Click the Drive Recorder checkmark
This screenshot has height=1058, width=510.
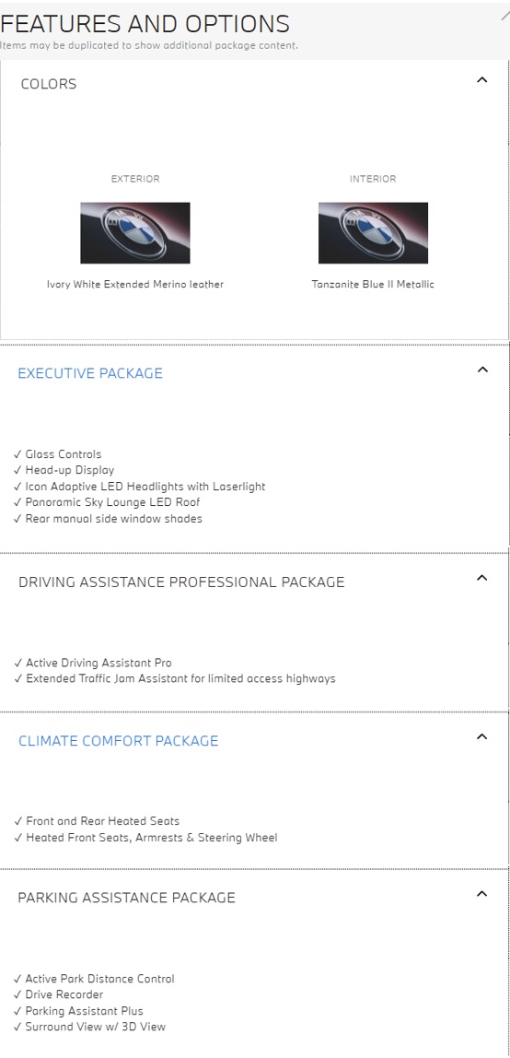(x=17, y=994)
